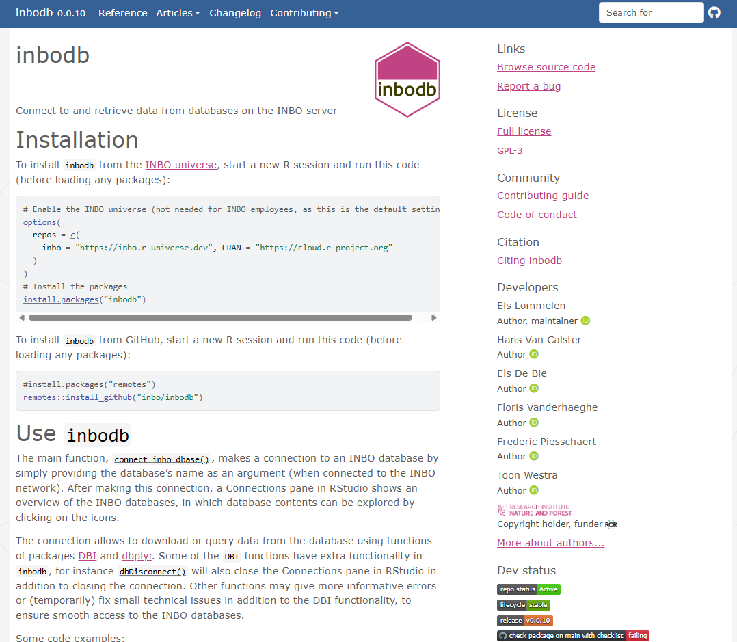Click the Browse source code link
This screenshot has height=642, width=737.
click(x=546, y=67)
